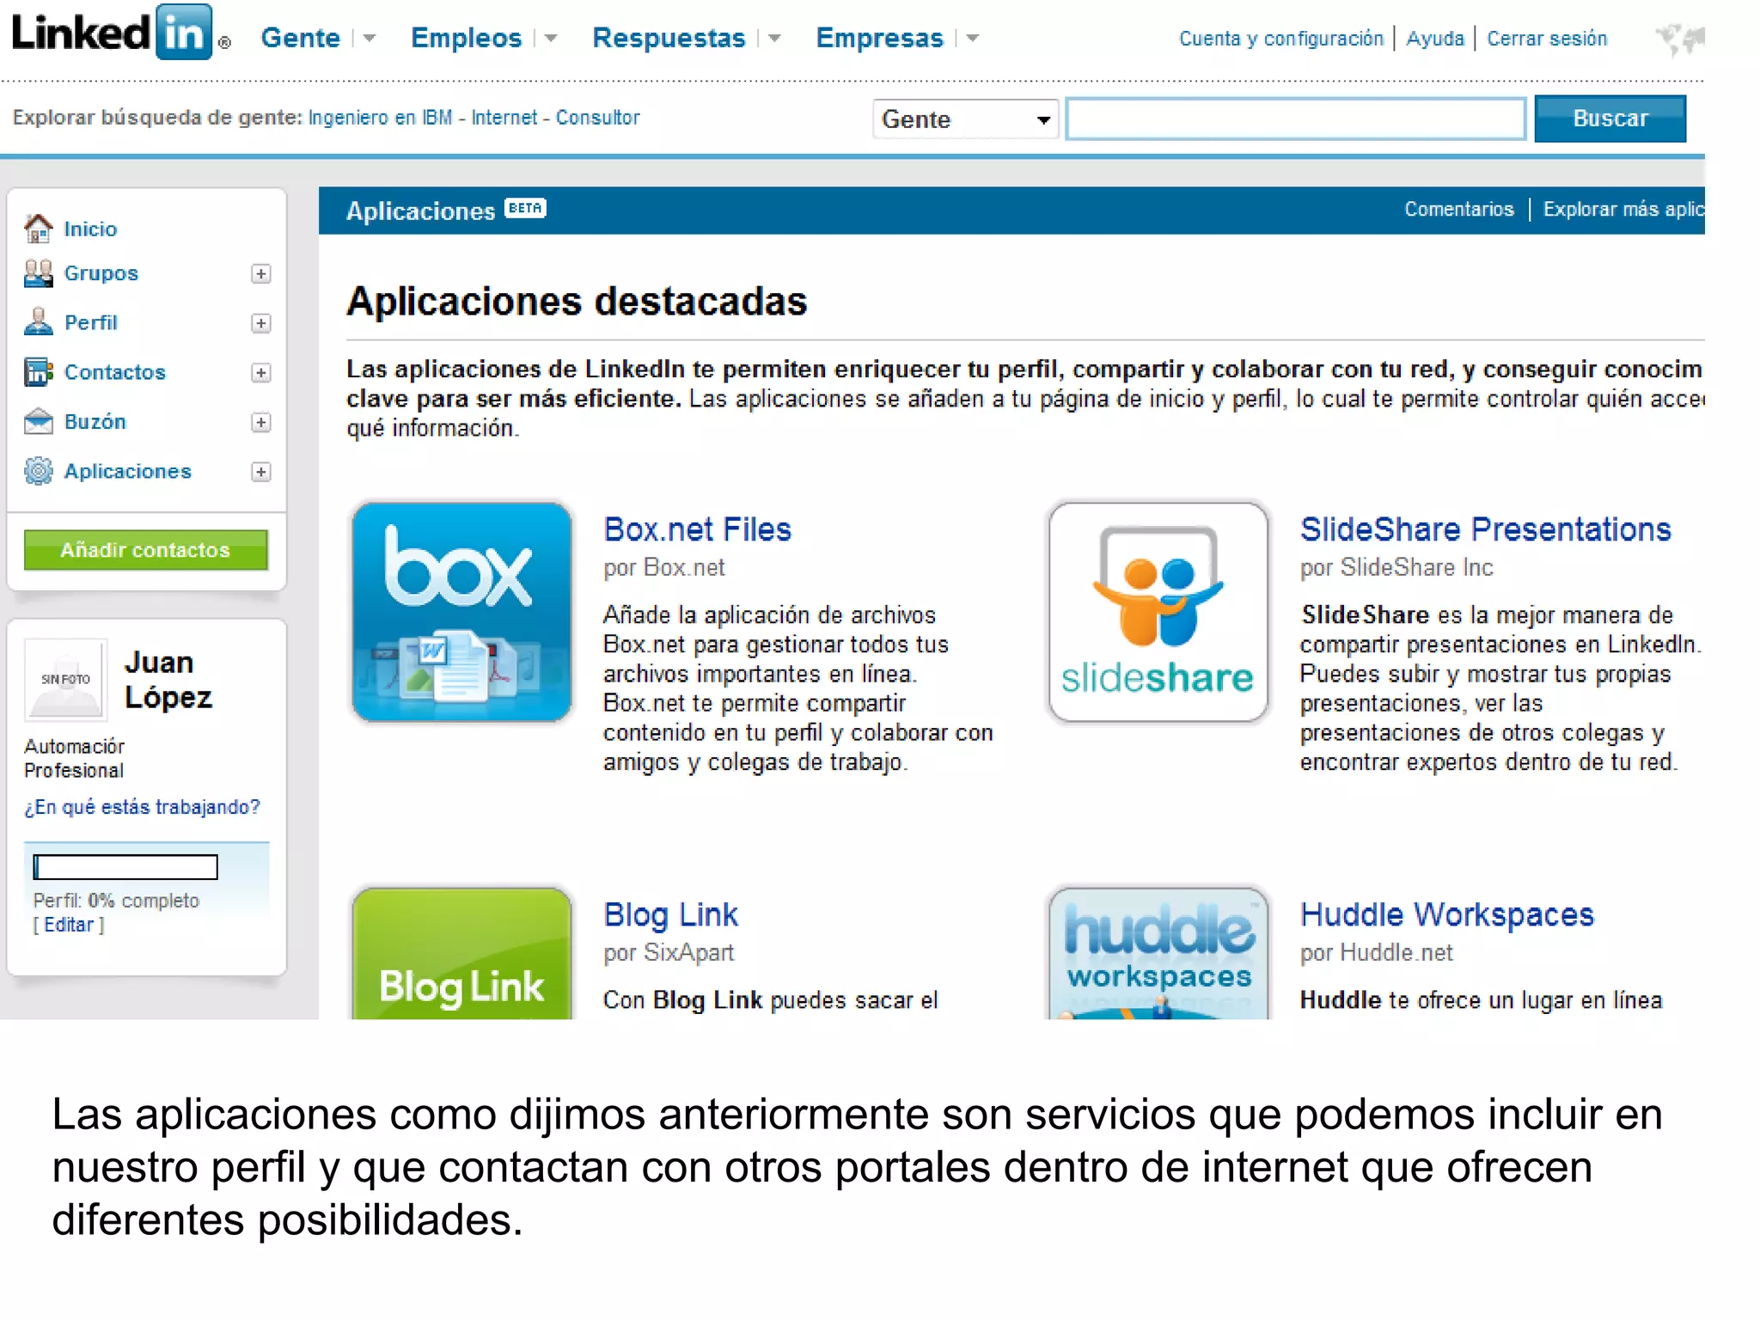Click the Editar profile link
1760x1320 pixels.
[69, 925]
